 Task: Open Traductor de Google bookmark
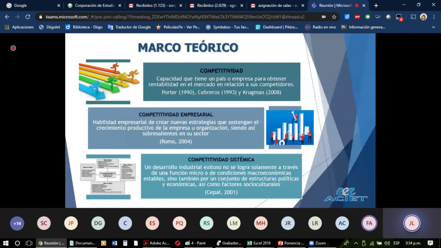pyautogui.click(x=129, y=27)
